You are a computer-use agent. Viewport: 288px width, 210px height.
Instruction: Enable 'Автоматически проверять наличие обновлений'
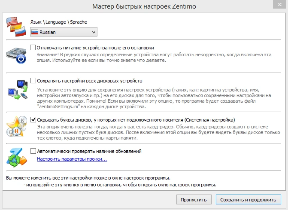(33, 151)
